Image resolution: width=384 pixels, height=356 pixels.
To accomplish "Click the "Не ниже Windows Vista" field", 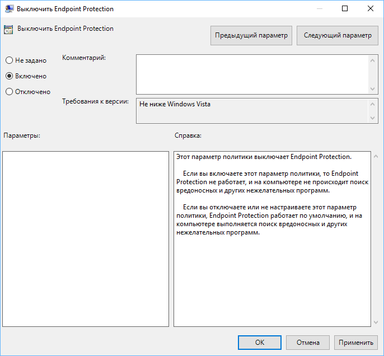I will click(252, 111).
